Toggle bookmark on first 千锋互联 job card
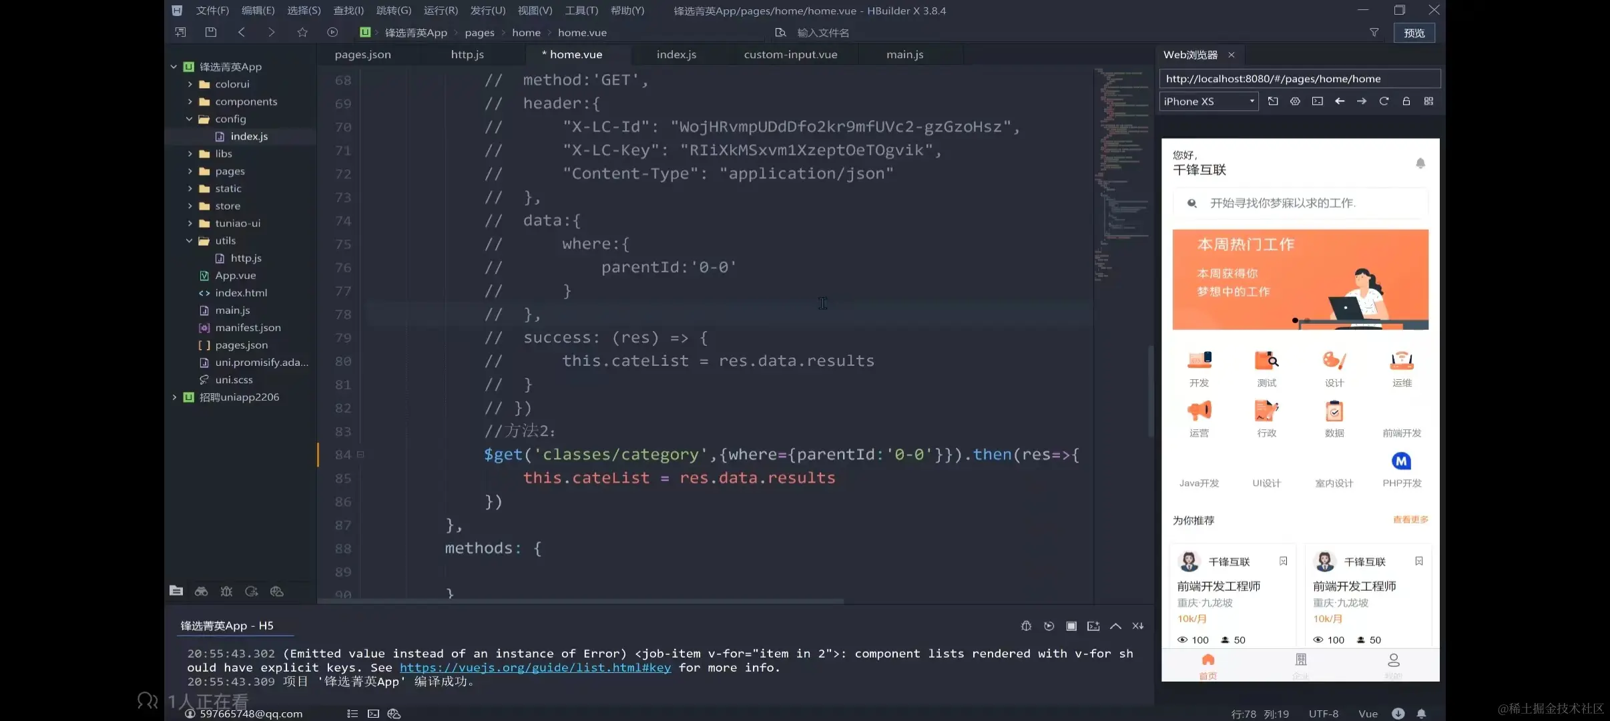 1283,561
